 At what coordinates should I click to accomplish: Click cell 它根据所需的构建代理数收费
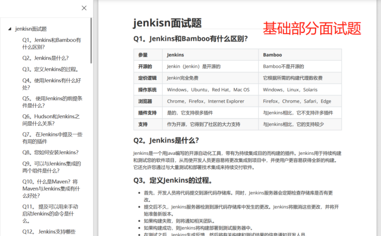pyautogui.click(x=300, y=78)
